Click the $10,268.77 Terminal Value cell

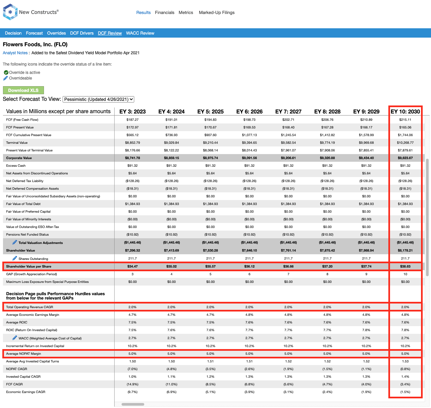405,143
